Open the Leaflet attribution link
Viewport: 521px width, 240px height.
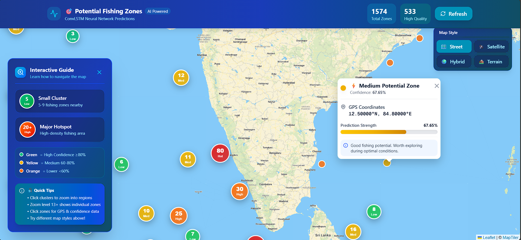point(489,237)
